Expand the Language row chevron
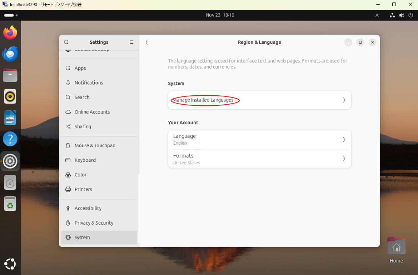This screenshot has height=275, width=418. point(344,140)
